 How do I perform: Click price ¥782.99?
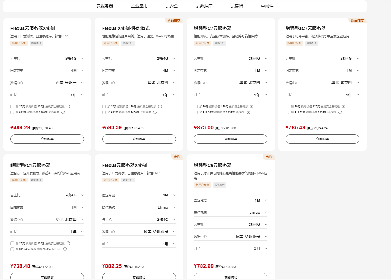tap(204, 266)
